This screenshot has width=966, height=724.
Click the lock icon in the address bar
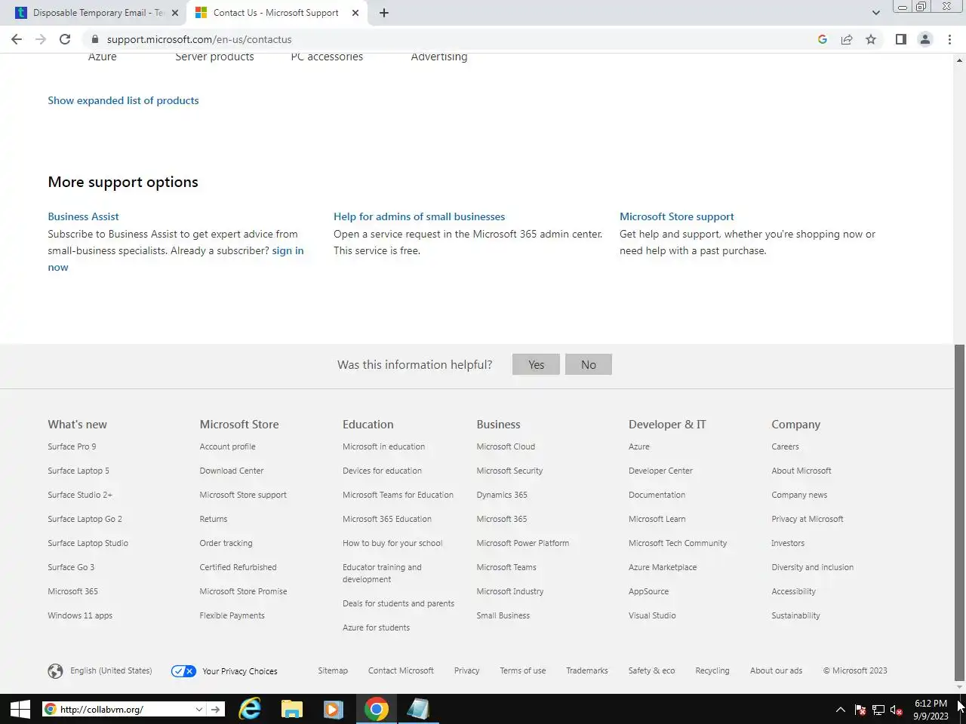[94, 39]
